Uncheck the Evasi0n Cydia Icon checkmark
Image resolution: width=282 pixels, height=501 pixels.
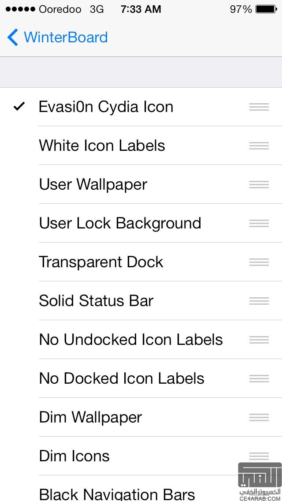coord(19,106)
